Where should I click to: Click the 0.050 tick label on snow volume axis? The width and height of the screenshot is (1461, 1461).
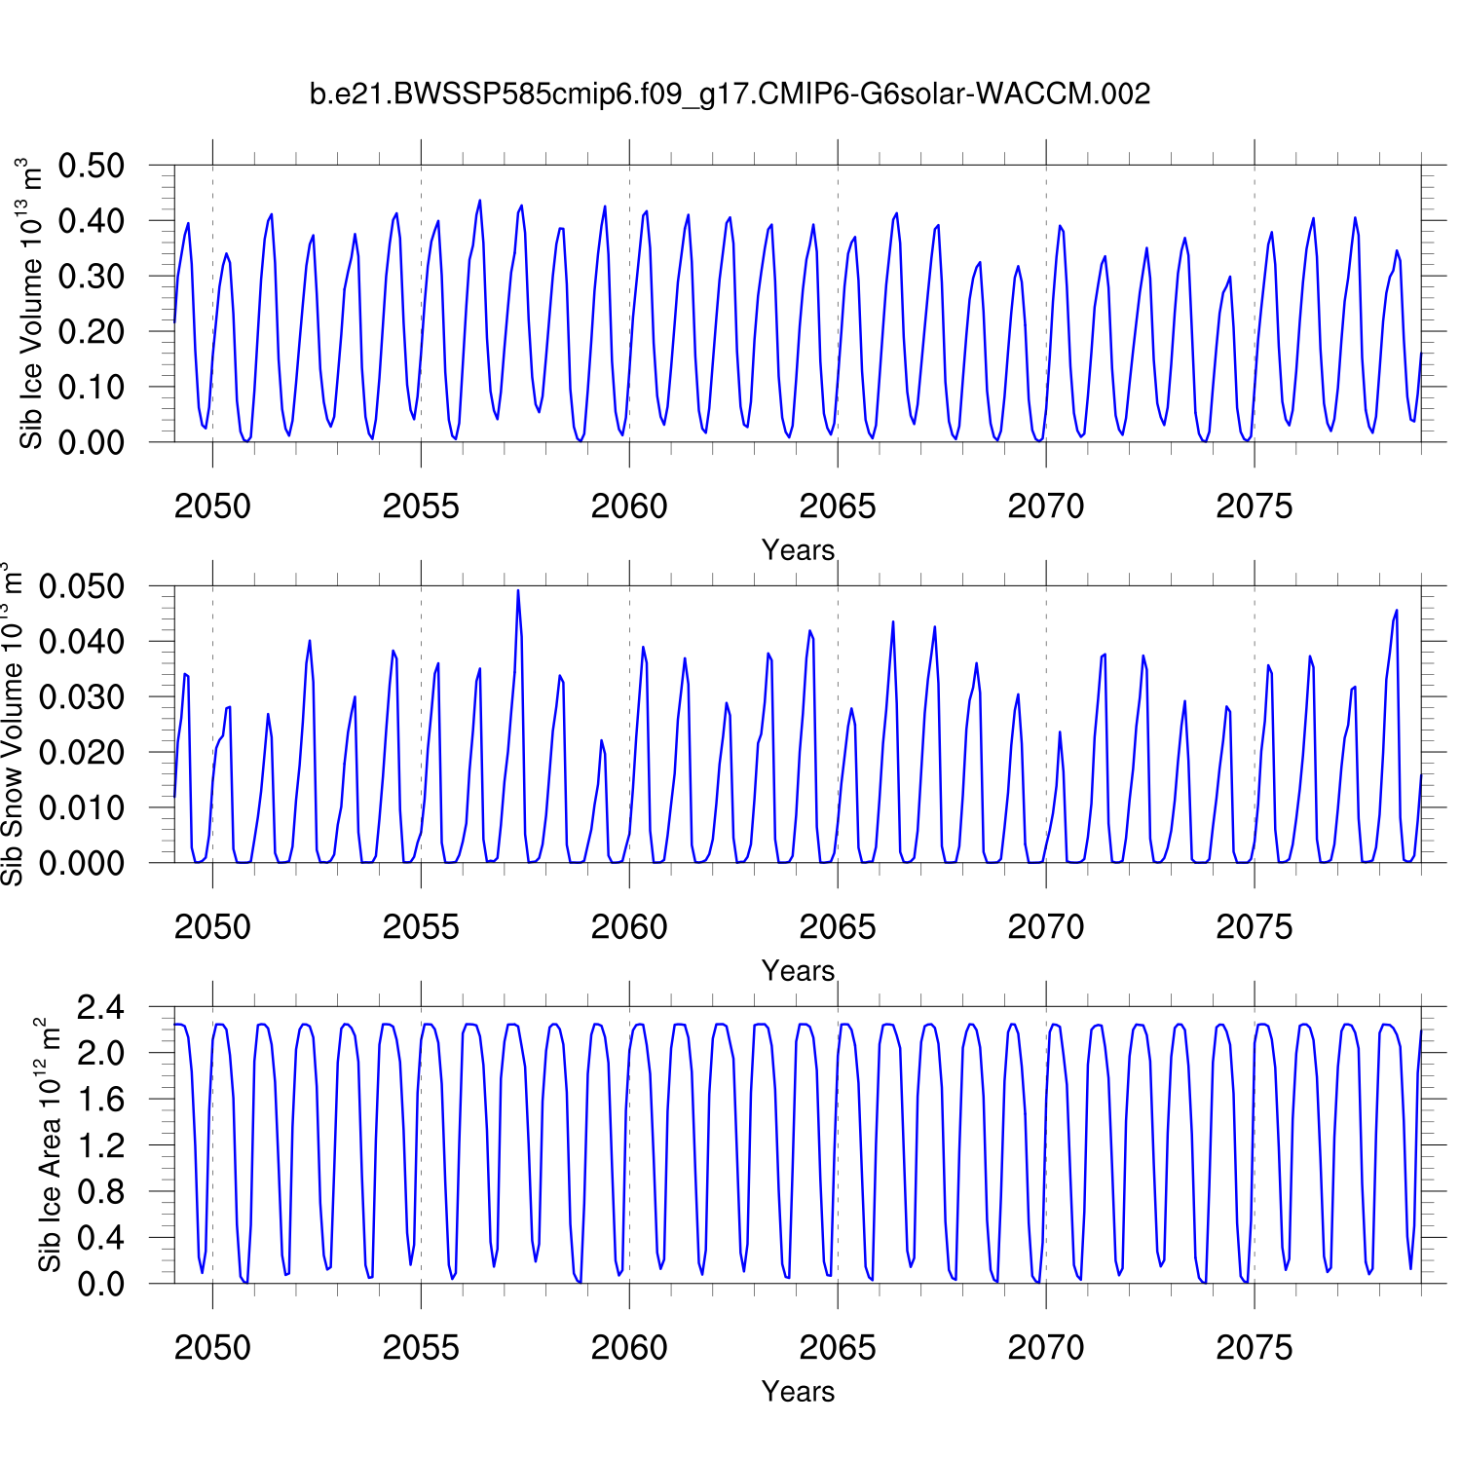tap(82, 586)
